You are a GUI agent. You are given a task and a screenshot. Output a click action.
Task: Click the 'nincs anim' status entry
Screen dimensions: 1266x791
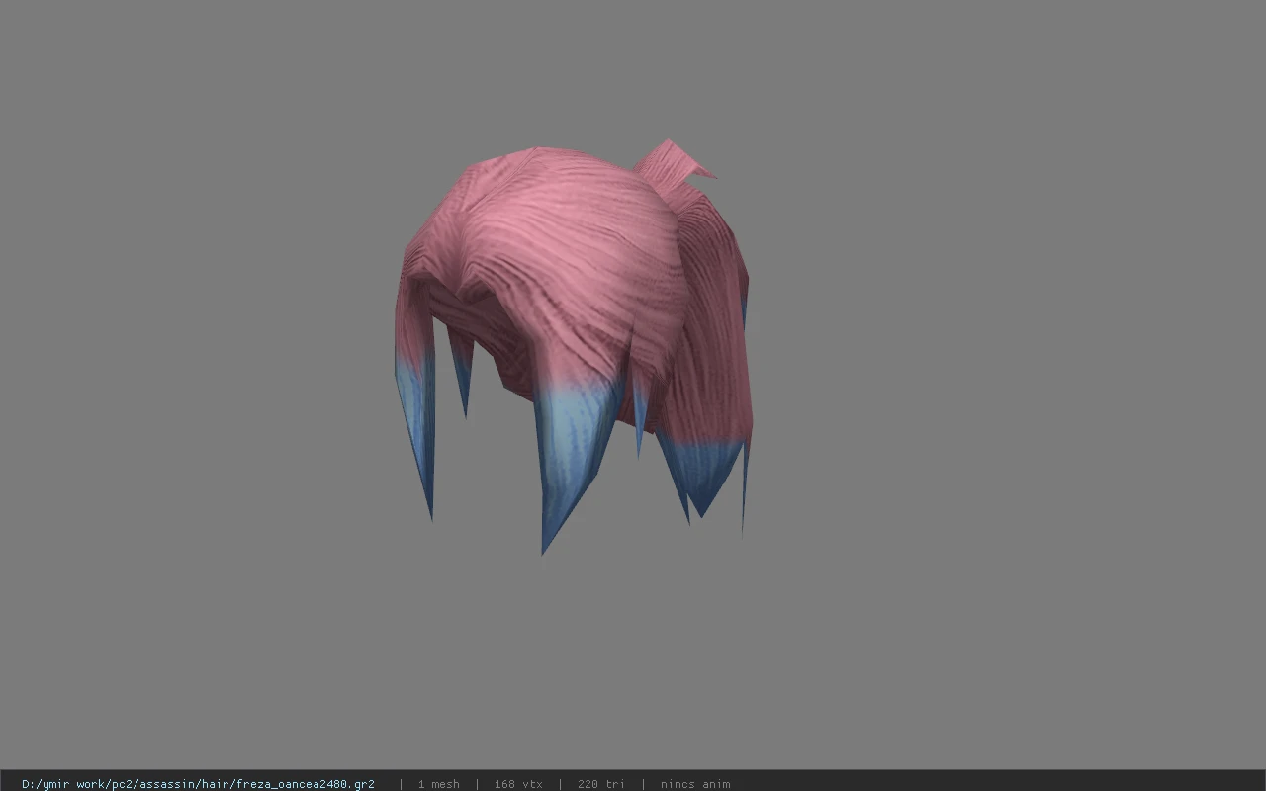(695, 784)
